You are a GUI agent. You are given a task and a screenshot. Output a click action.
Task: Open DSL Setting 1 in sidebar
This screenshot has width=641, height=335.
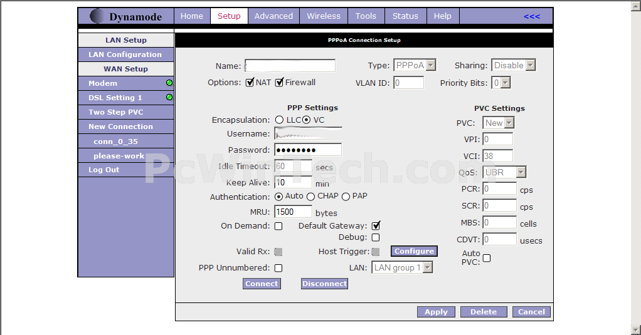(x=126, y=98)
